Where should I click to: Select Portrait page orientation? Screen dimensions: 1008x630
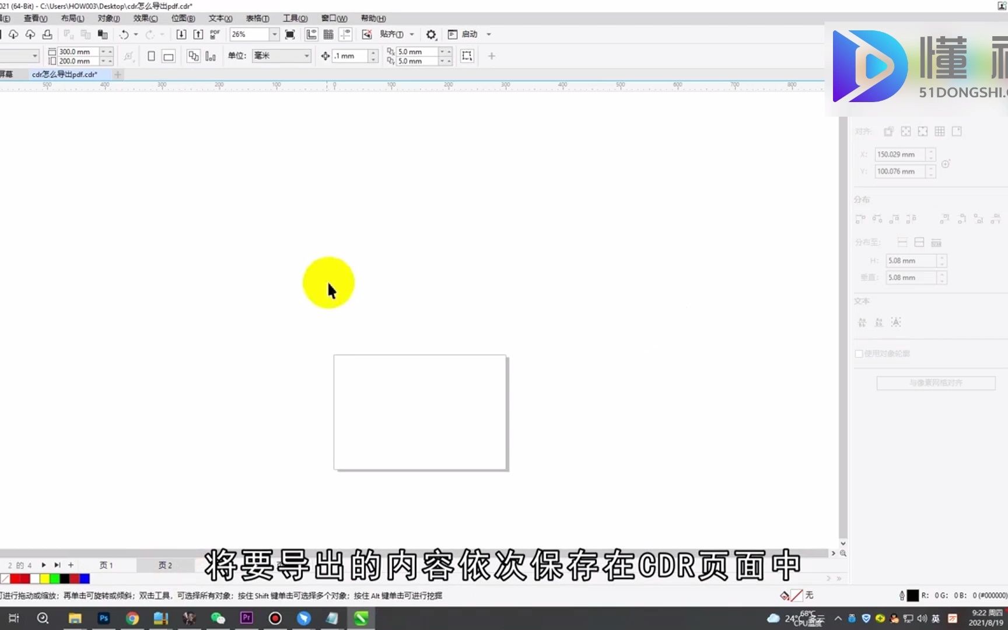[x=151, y=56]
